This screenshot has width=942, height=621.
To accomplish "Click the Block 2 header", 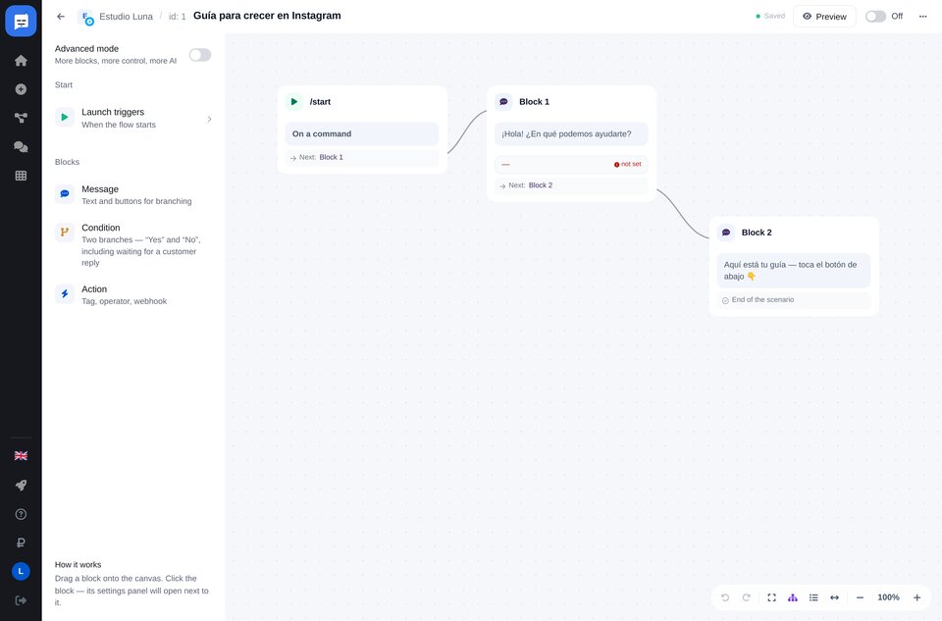I will pyautogui.click(x=793, y=233).
